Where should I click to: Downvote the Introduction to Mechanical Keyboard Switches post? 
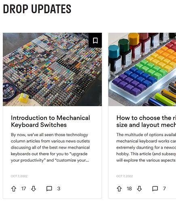tap(34, 189)
